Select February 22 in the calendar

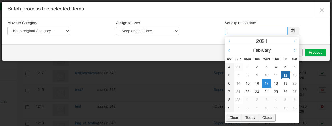[x=248, y=92]
